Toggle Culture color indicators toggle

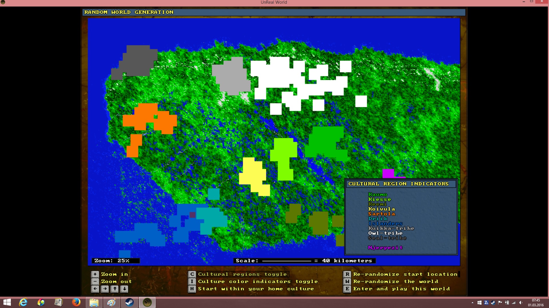[x=258, y=281]
